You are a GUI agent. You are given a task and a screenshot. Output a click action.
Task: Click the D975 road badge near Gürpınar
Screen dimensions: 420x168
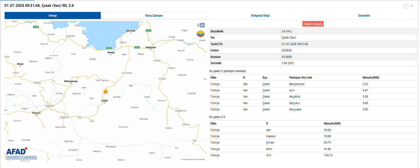click(137, 47)
